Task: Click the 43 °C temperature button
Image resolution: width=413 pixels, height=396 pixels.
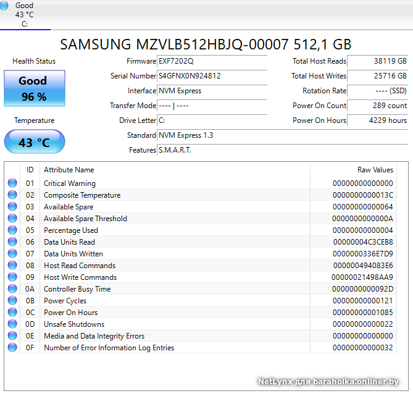Action: (35, 141)
